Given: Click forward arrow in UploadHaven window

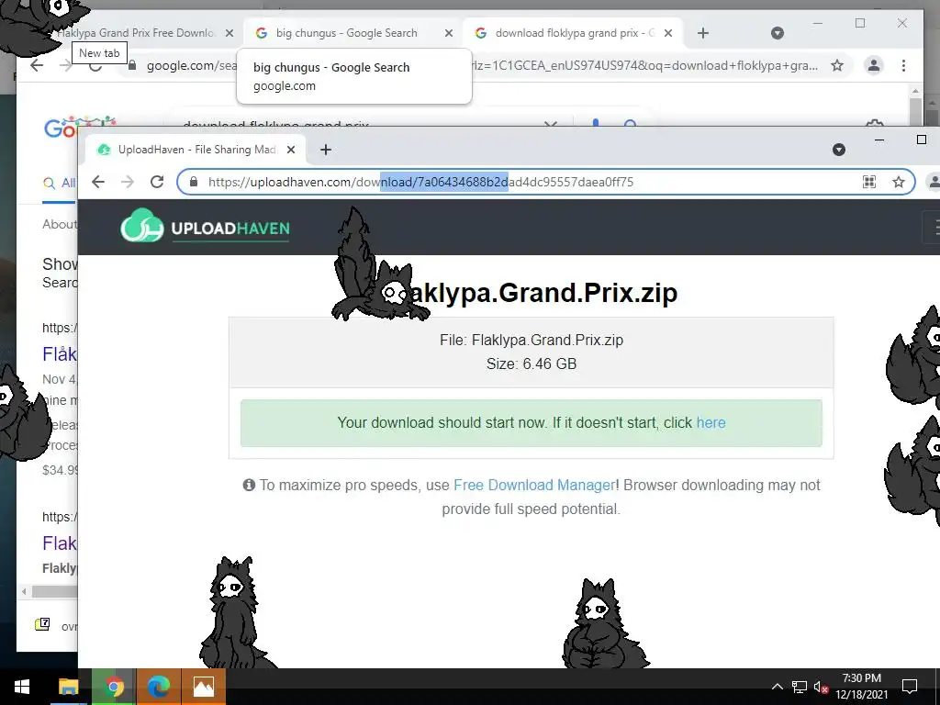Looking at the screenshot, I should 127,182.
